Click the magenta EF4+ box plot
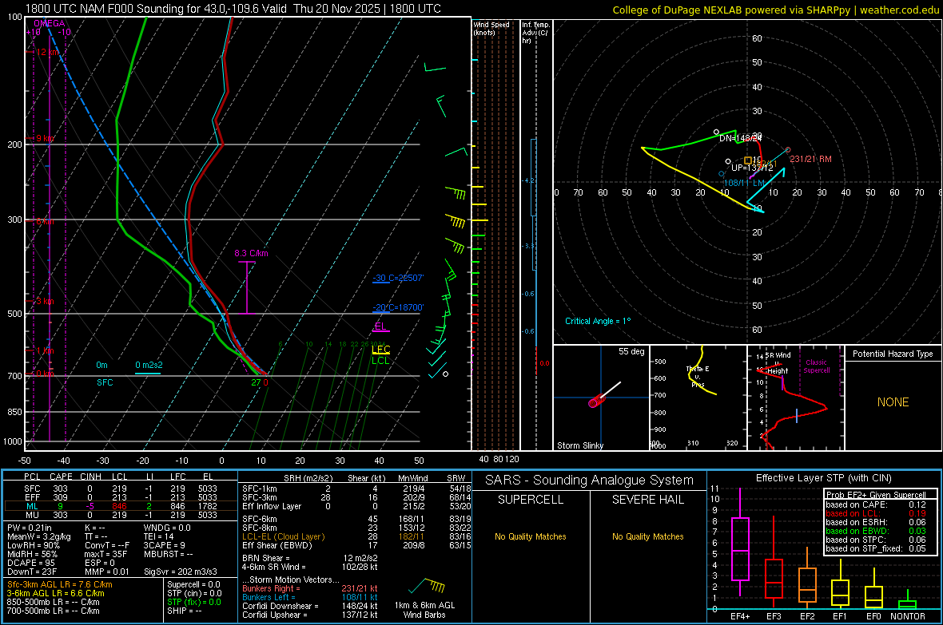Screen dimensions: 943x625 [739, 548]
